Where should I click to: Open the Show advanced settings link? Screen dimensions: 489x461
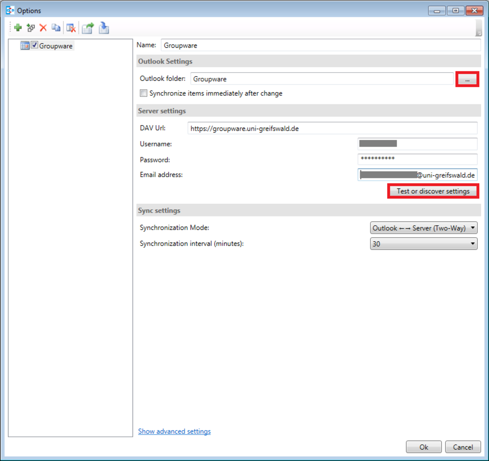(x=174, y=431)
